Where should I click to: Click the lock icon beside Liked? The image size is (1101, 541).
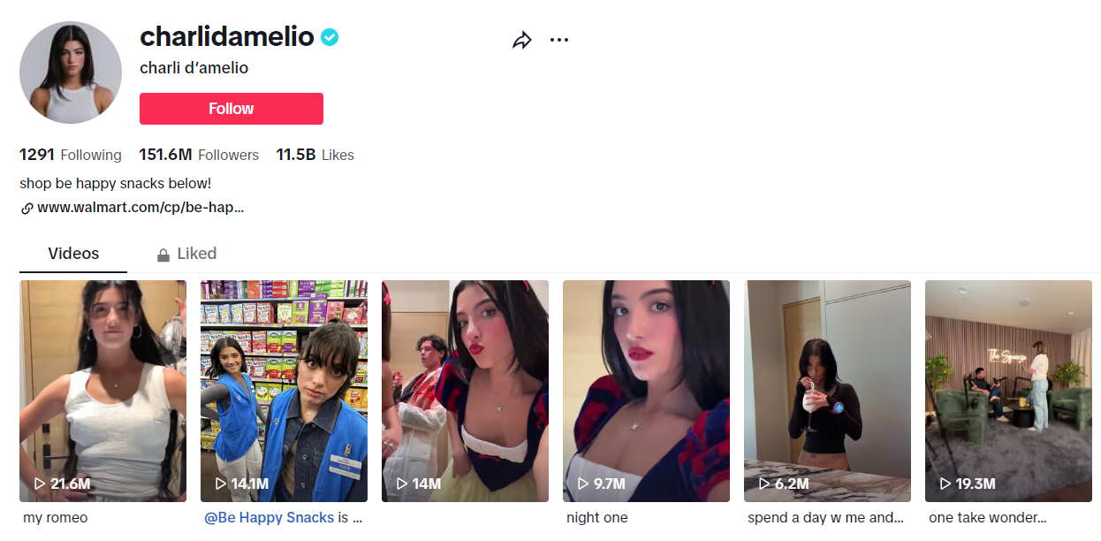pos(163,255)
